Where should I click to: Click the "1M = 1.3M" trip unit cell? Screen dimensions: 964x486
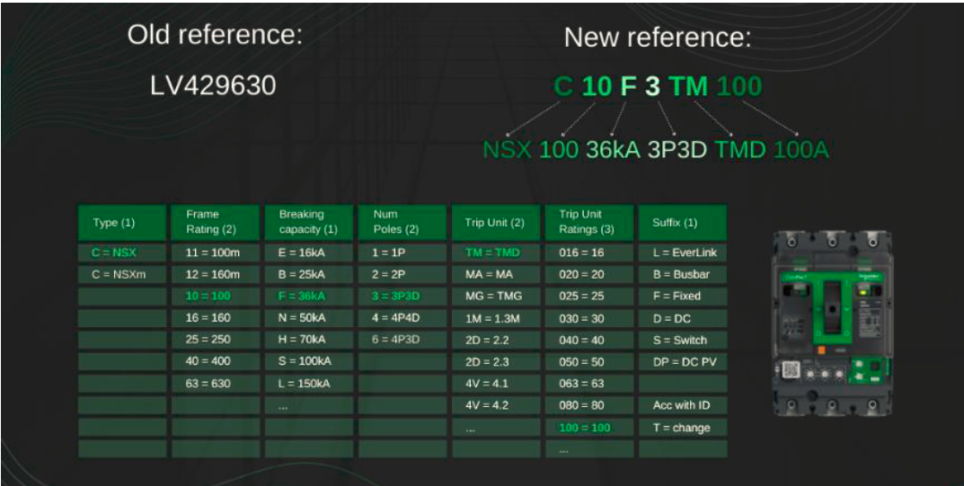point(496,318)
